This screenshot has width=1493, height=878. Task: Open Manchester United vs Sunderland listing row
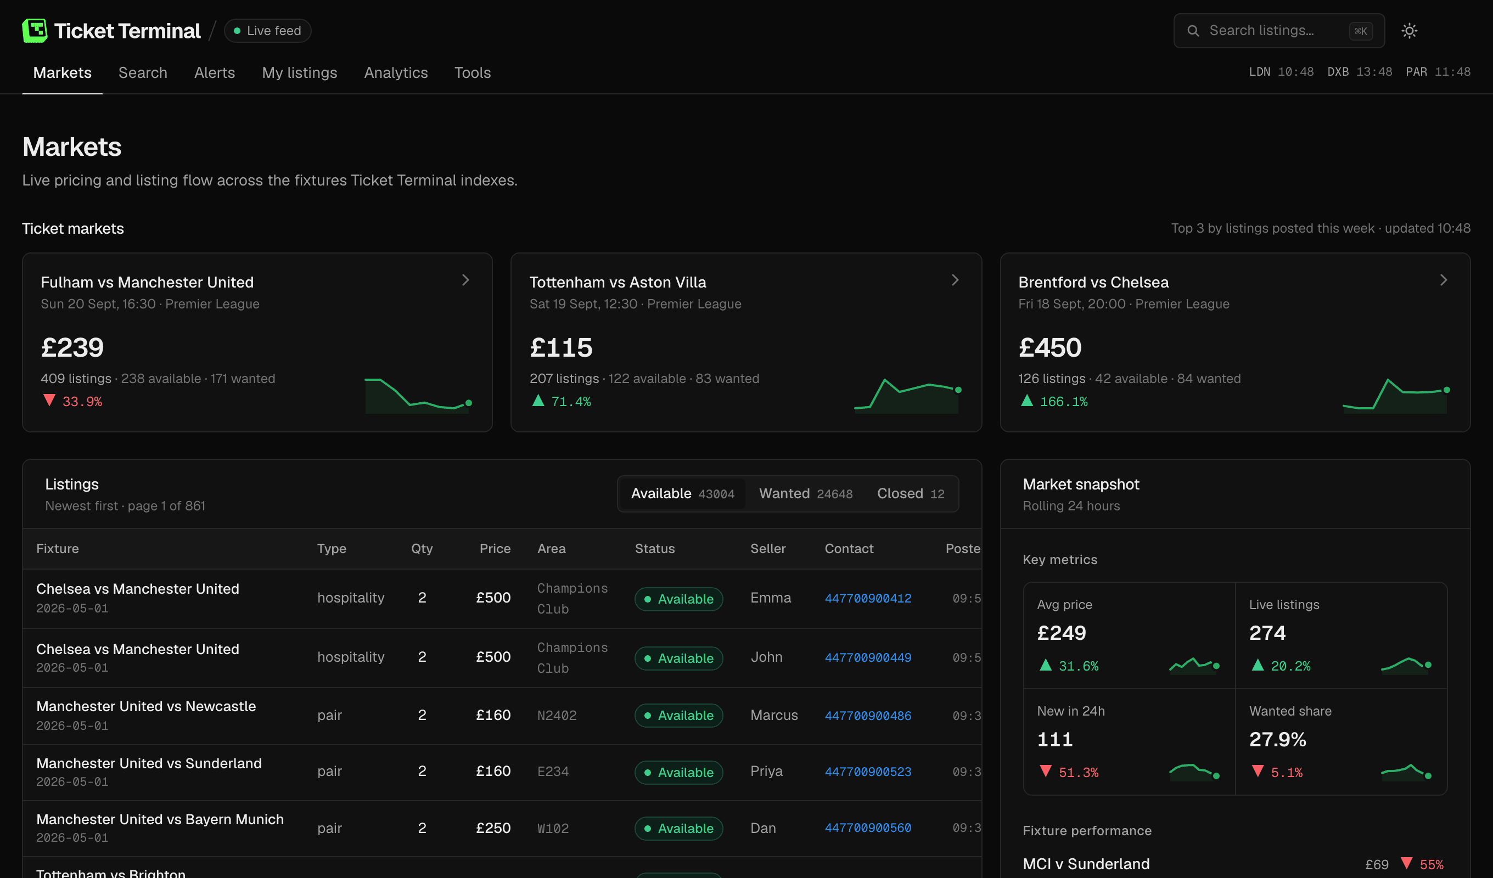[502, 772]
